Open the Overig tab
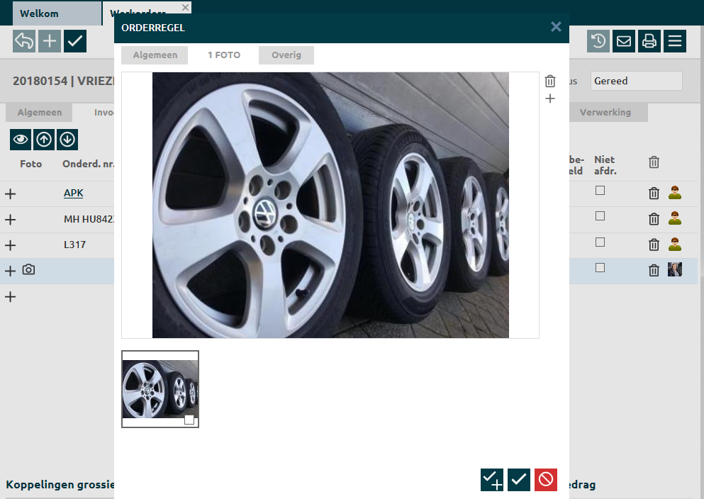The height and width of the screenshot is (499, 704). click(286, 55)
